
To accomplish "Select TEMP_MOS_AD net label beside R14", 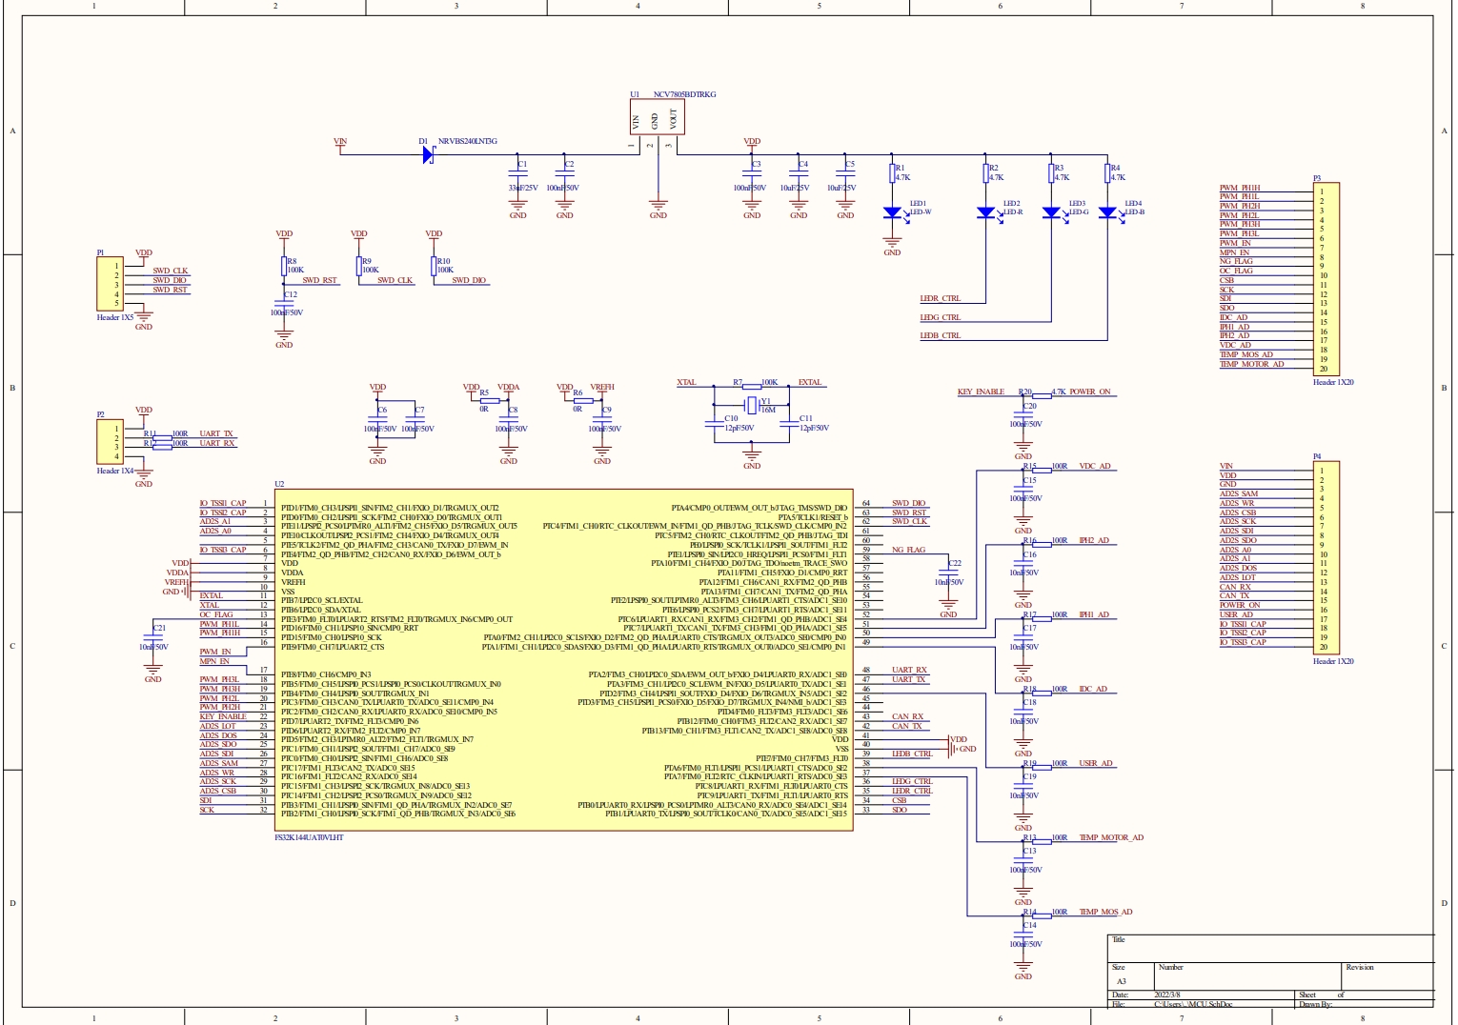I will (x=1105, y=912).
